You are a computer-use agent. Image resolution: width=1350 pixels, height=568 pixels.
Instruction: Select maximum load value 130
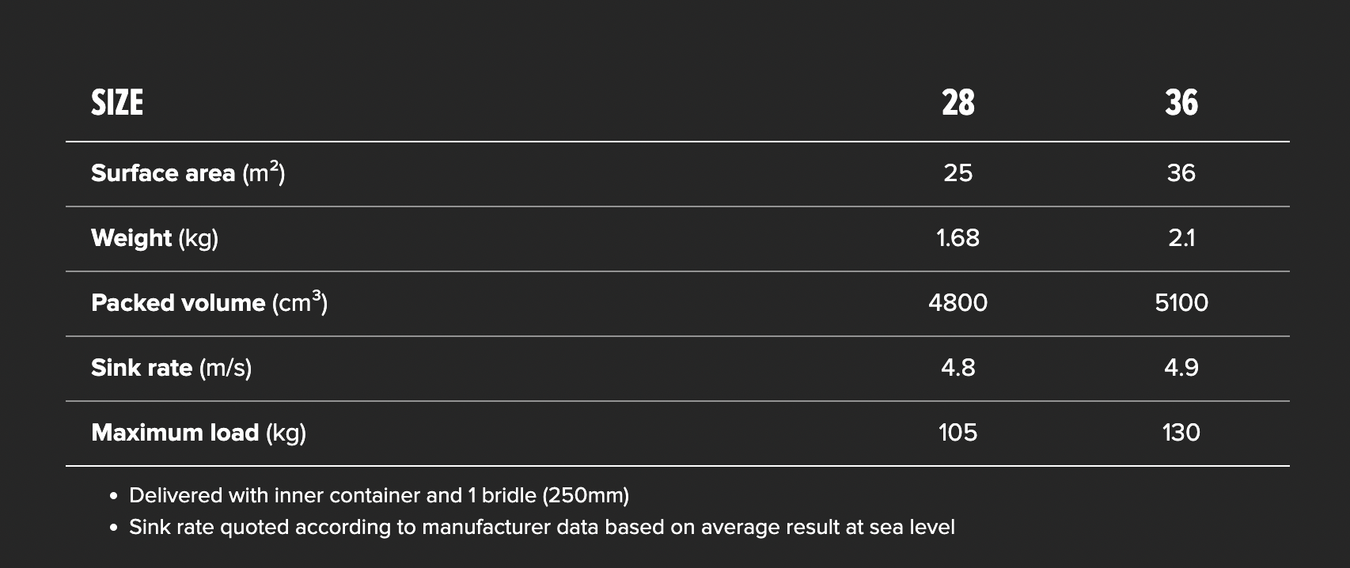1181,433
